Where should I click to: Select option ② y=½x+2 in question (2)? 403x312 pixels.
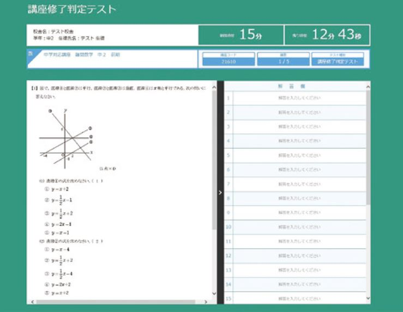pyautogui.click(x=58, y=260)
